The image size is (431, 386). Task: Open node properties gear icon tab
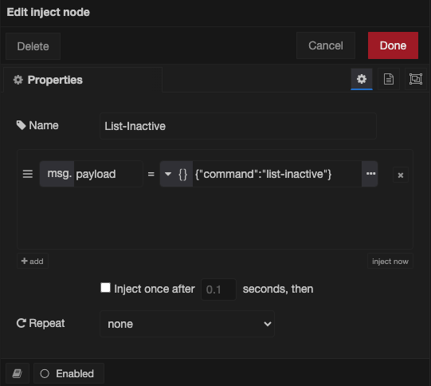tap(362, 79)
